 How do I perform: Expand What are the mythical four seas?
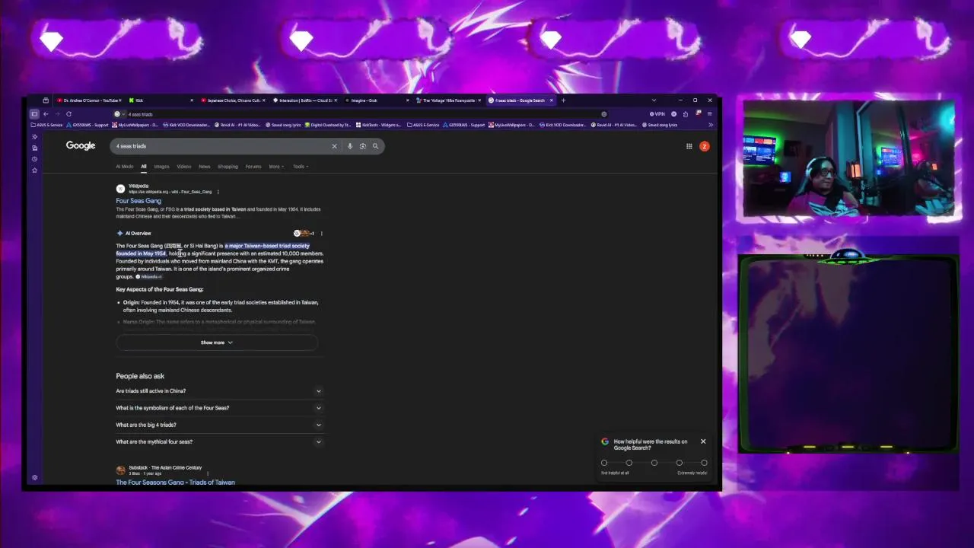point(219,441)
